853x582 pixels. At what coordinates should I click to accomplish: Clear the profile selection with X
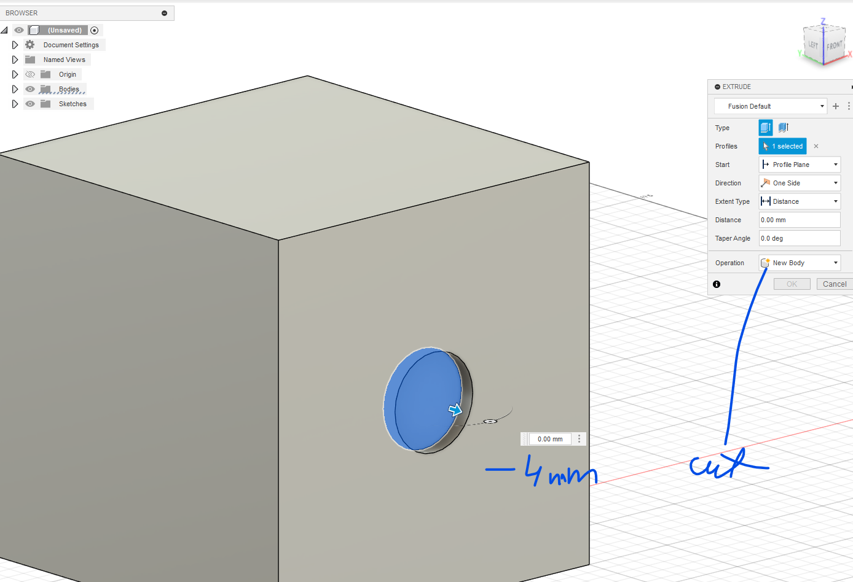[x=816, y=146]
